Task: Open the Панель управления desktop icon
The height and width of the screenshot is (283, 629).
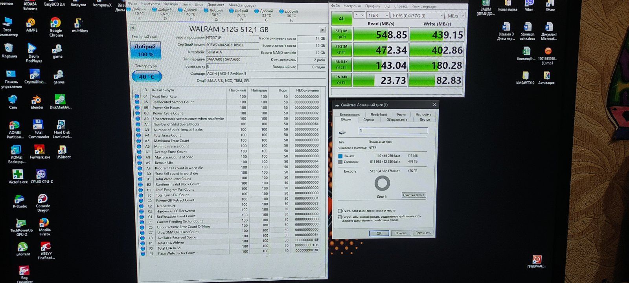Action: pyautogui.click(x=11, y=79)
